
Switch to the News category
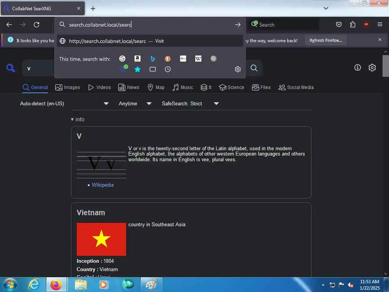click(x=128, y=87)
